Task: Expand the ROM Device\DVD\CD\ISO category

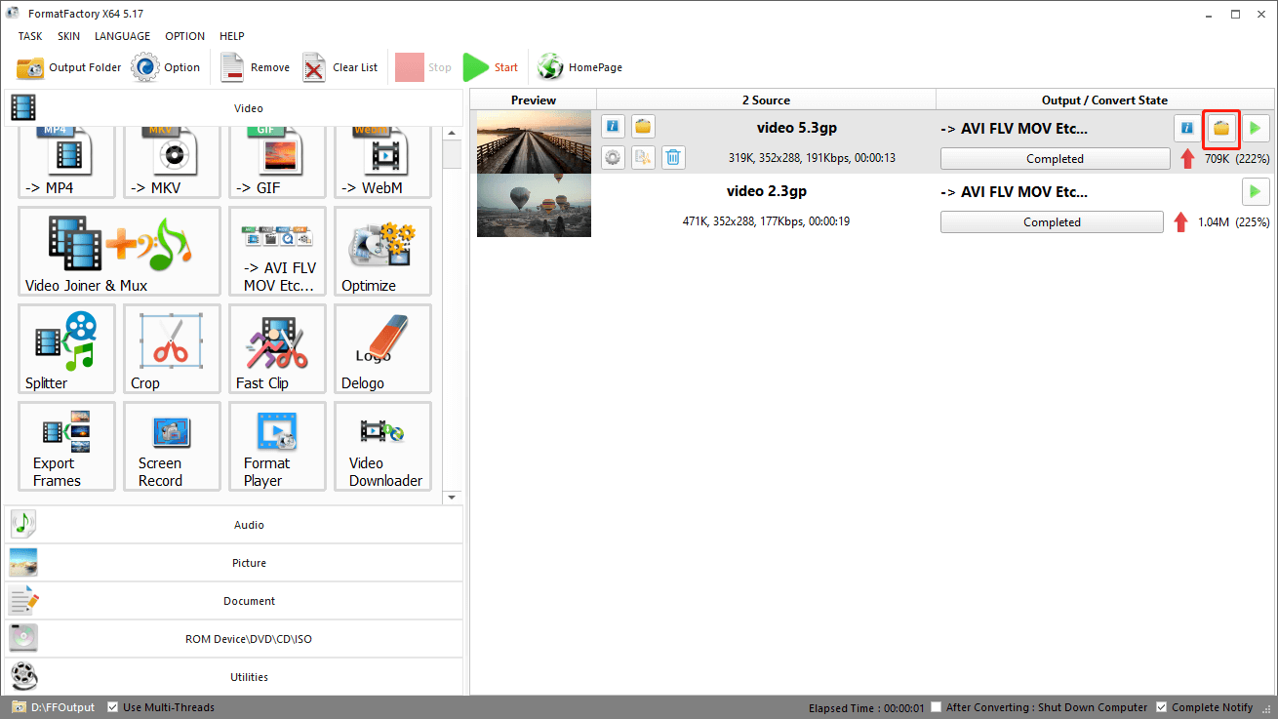Action: pos(234,639)
